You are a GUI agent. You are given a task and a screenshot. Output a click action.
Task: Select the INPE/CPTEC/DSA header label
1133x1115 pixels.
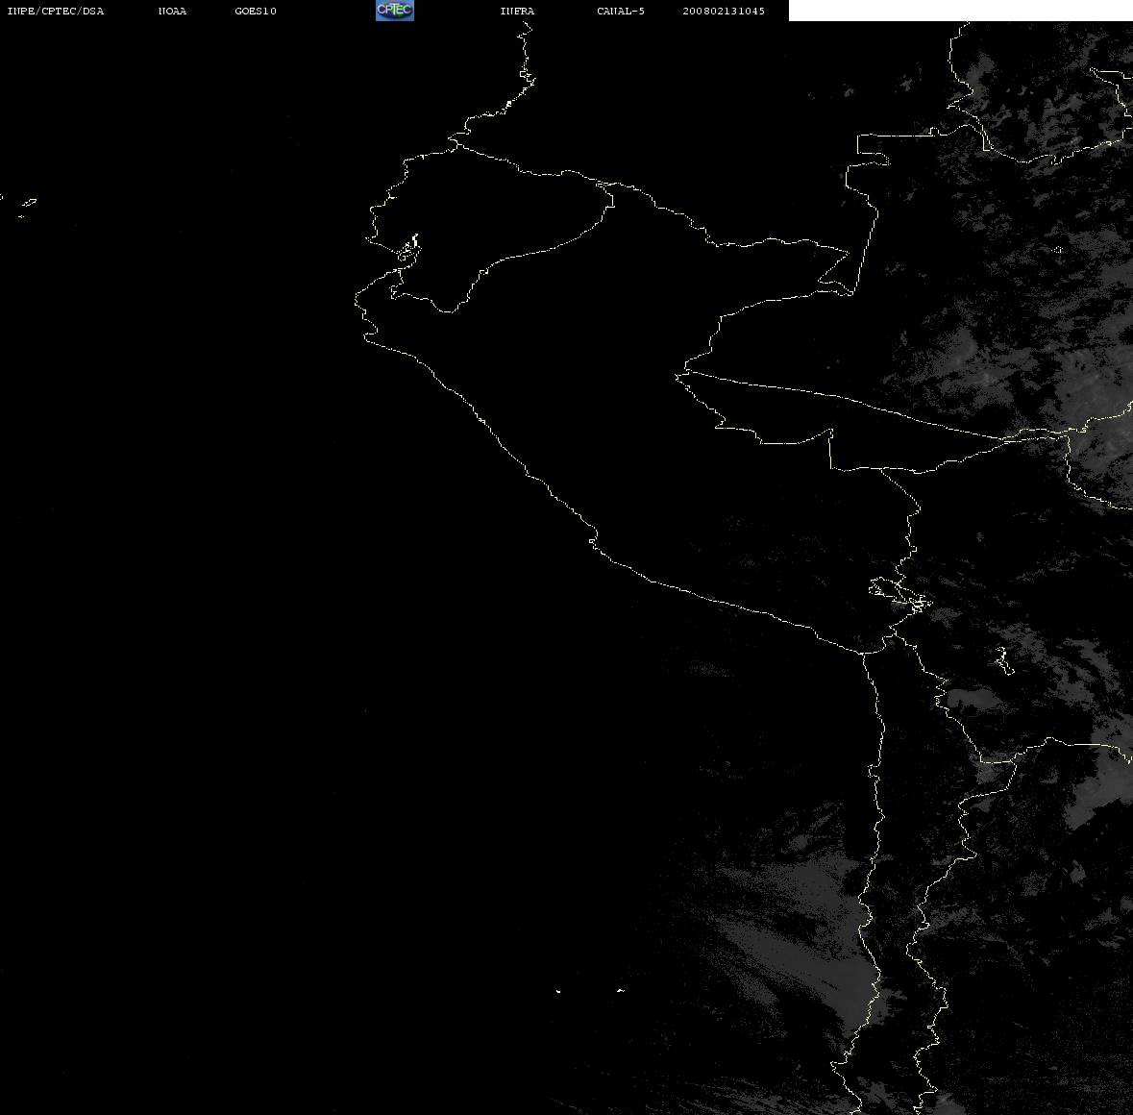tap(56, 11)
